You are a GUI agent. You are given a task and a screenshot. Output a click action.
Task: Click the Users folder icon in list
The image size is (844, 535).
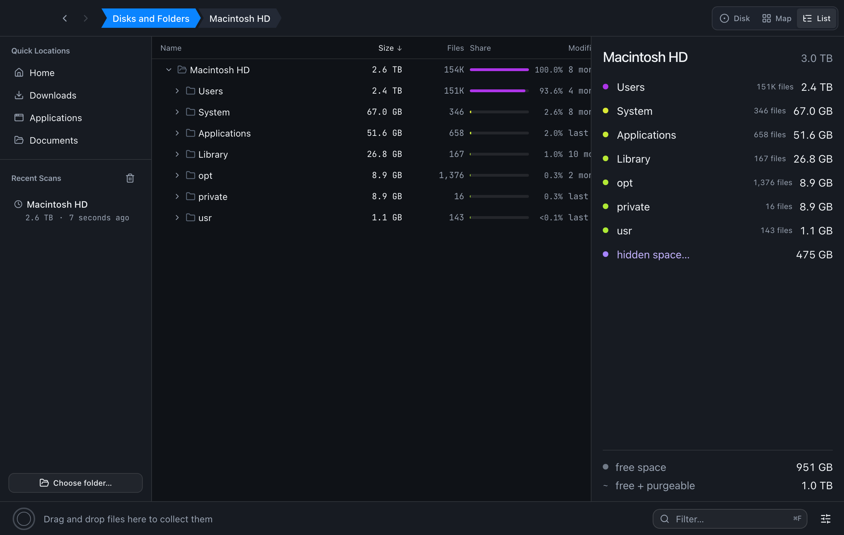point(190,91)
